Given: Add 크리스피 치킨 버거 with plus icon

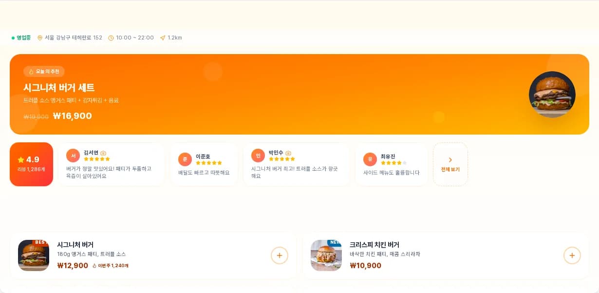Looking at the screenshot, I should pyautogui.click(x=572, y=255).
